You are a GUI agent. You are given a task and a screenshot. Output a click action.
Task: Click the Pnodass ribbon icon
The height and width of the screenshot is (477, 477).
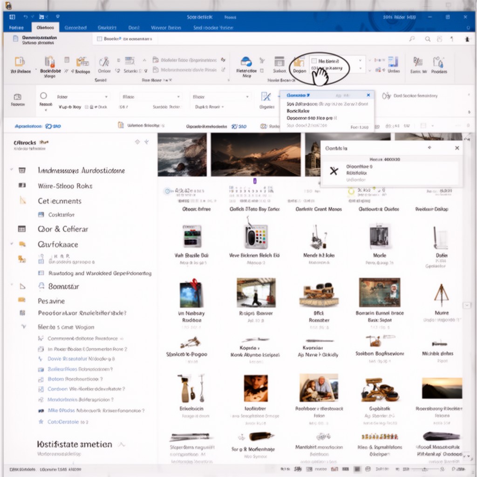438,62
